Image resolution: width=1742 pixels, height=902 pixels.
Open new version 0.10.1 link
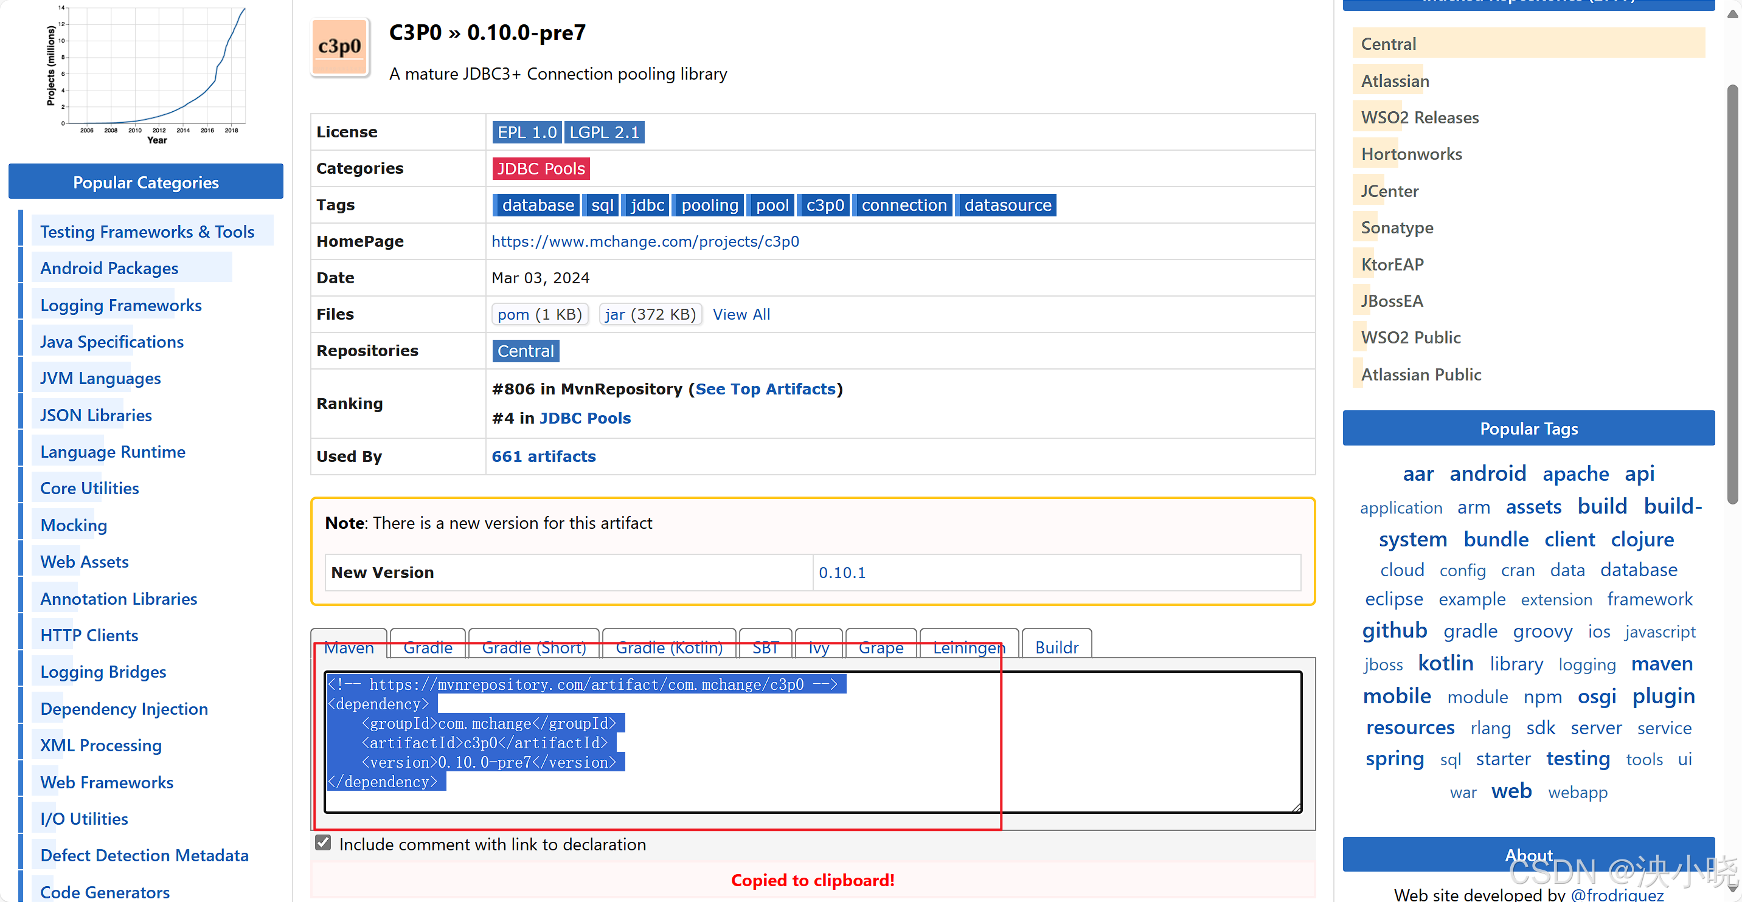coord(841,573)
